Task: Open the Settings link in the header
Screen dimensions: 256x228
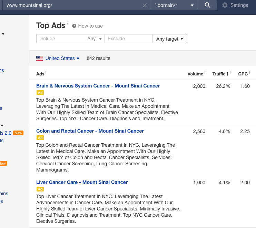Action: [x=239, y=5]
